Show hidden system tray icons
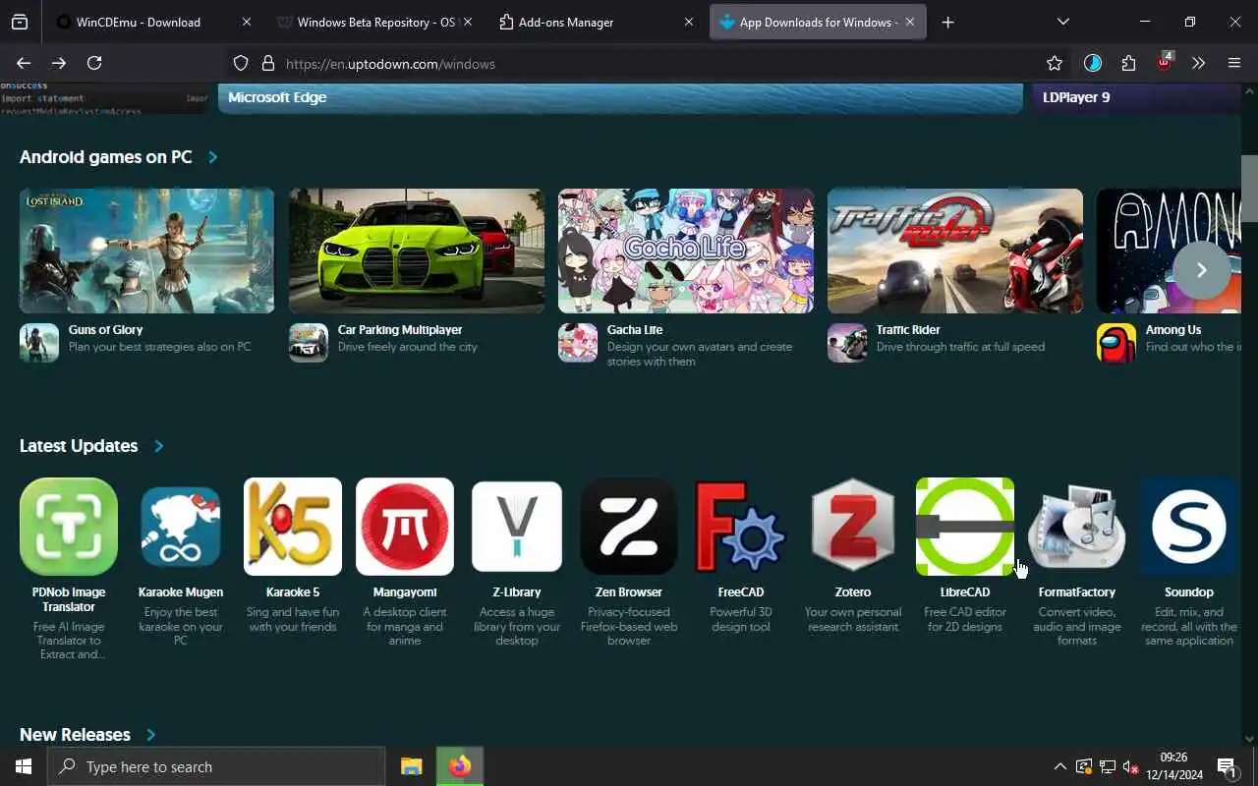1258x786 pixels. coord(1059,766)
